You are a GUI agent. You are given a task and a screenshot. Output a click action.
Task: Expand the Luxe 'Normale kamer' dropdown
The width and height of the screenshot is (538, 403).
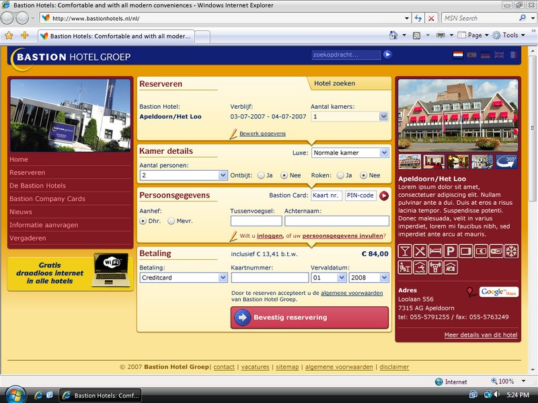coord(383,153)
